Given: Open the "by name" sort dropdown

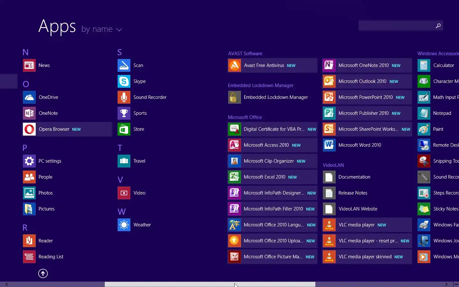Looking at the screenshot, I should (102, 29).
